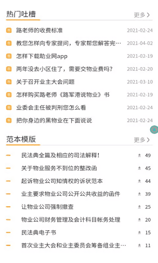Click the orange icon beside 怎样下载助业网app
158x263 pixels.
(x=9, y=56)
